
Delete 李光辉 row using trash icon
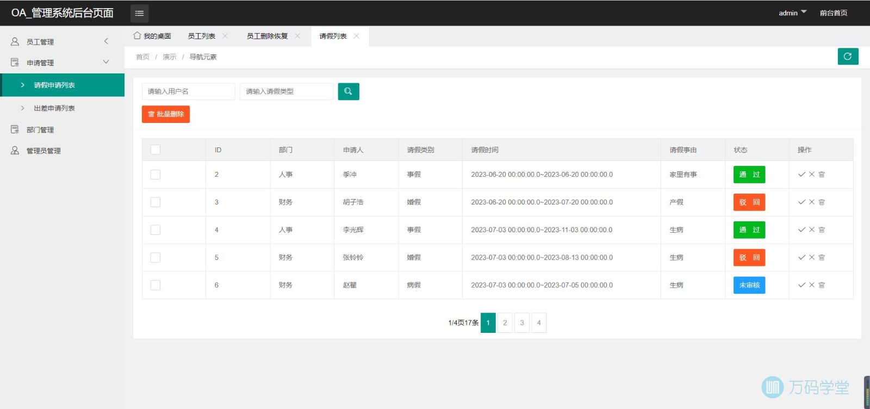coord(822,230)
